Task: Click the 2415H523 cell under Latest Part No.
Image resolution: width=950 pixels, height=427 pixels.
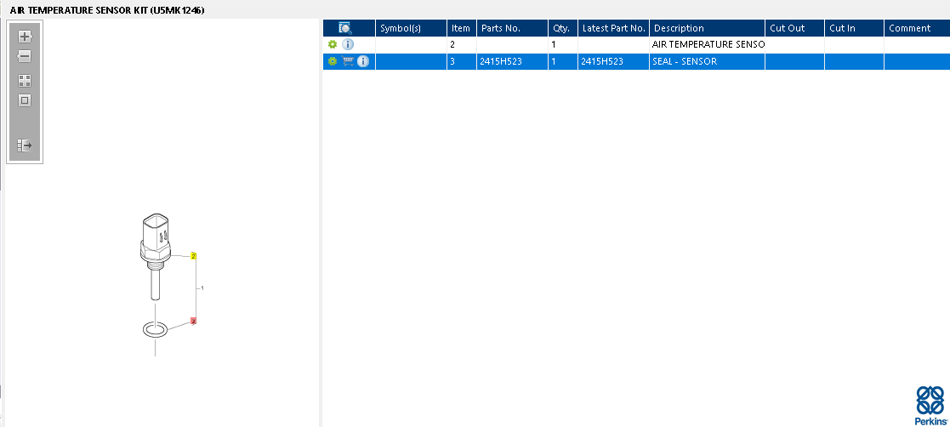Action: point(614,61)
